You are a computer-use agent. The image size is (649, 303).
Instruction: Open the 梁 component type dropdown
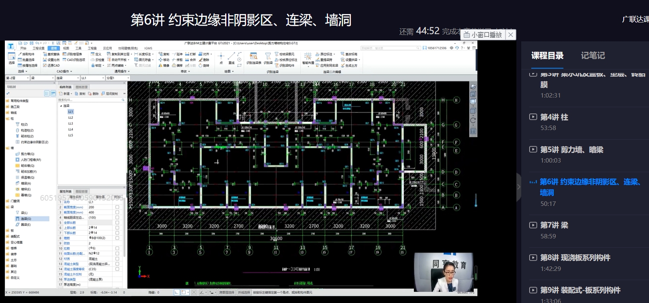[43, 78]
